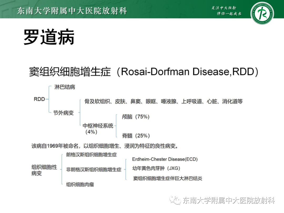Viewport: 284px width, 213px height.
Task: Select 非朗格汉斯组织细胞增生症 branch
Action: coord(94,170)
